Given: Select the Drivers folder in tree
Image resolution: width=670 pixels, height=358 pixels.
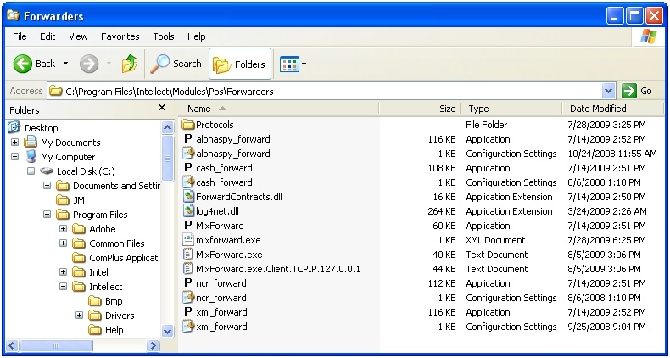Looking at the screenshot, I should tap(120, 316).
